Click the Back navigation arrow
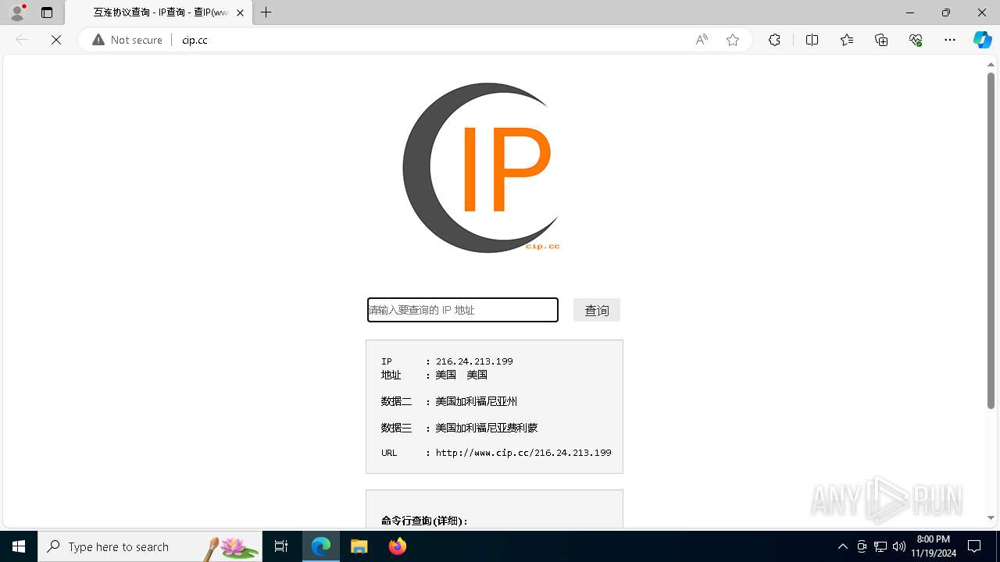The height and width of the screenshot is (562, 1000). [22, 40]
